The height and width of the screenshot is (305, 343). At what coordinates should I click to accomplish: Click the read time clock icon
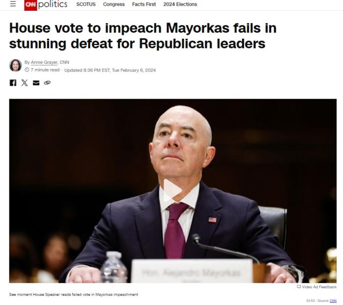27,70
